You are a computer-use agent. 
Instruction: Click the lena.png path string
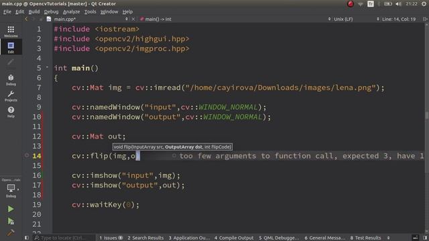coord(280,88)
